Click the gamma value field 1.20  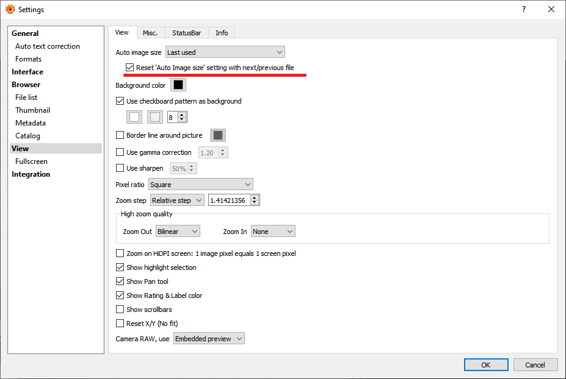click(209, 153)
